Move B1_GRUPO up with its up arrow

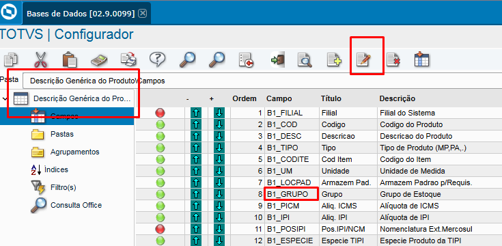196,194
